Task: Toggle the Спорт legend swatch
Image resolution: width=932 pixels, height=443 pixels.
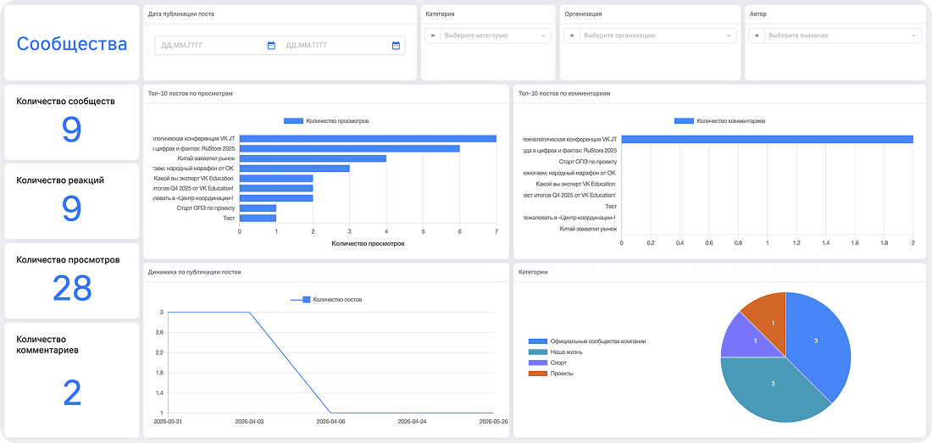Action: click(x=538, y=363)
